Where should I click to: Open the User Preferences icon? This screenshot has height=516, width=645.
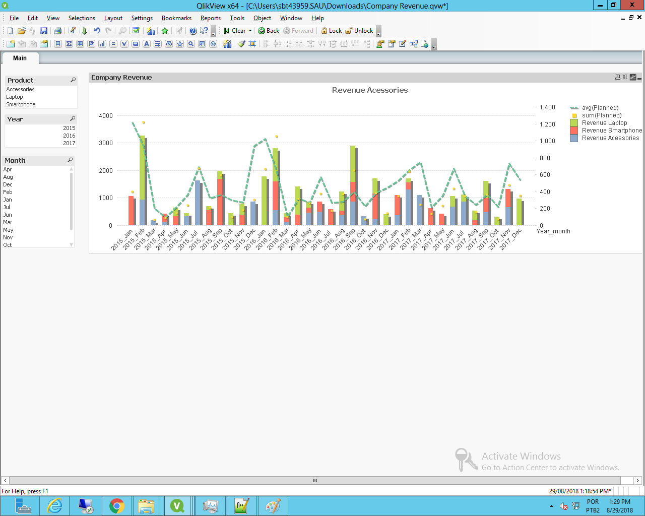(x=380, y=44)
